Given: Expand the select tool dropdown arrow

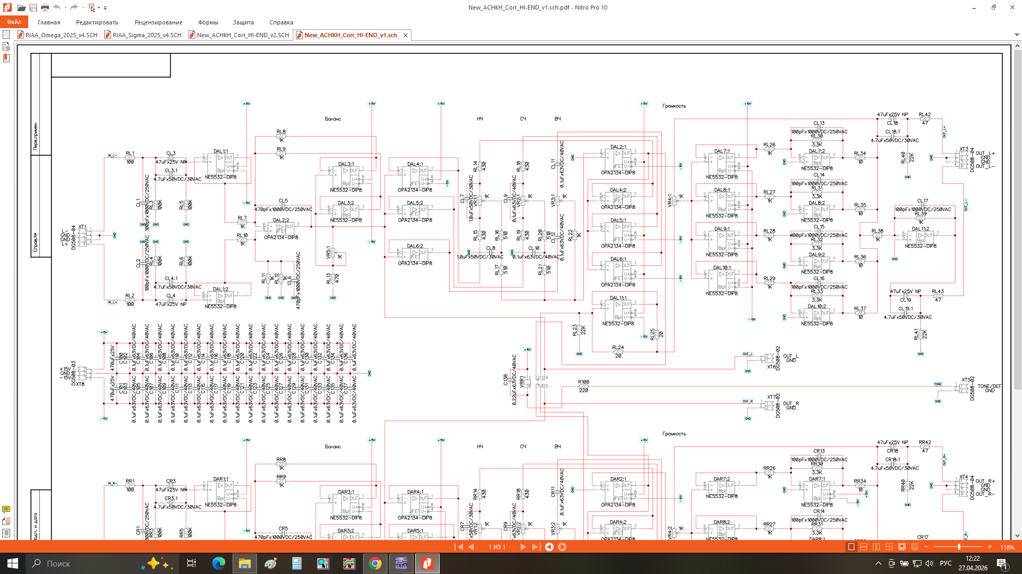Looking at the screenshot, I should pyautogui.click(x=98, y=7).
